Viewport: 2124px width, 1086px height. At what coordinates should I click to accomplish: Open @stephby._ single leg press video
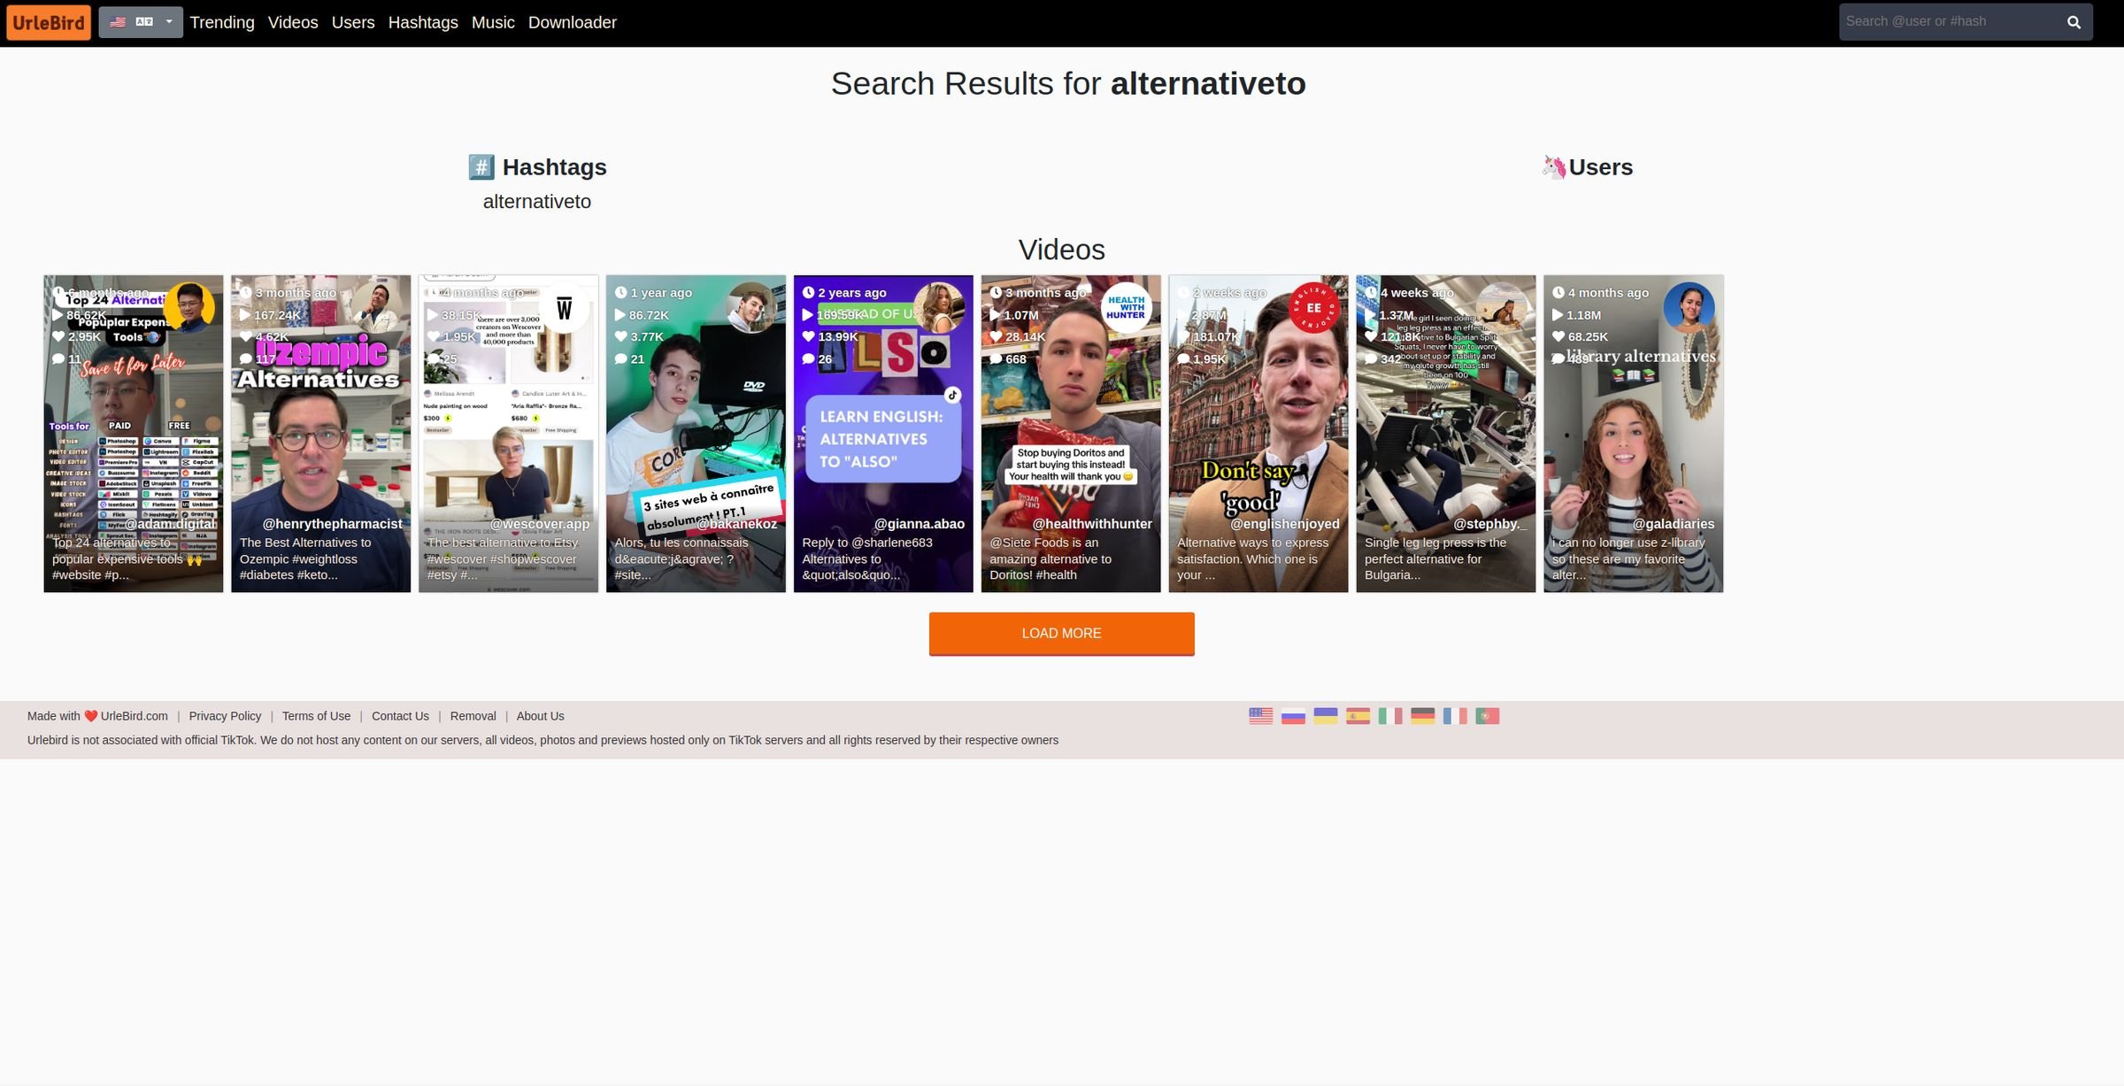[x=1446, y=433]
